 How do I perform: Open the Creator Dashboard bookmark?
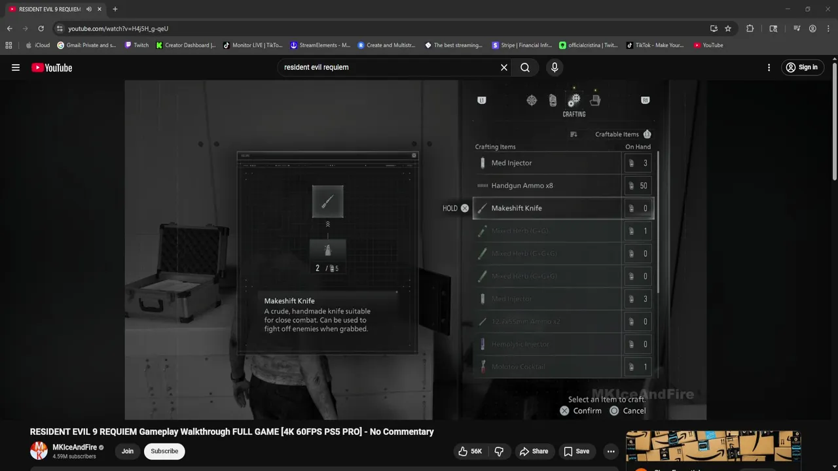click(x=186, y=45)
